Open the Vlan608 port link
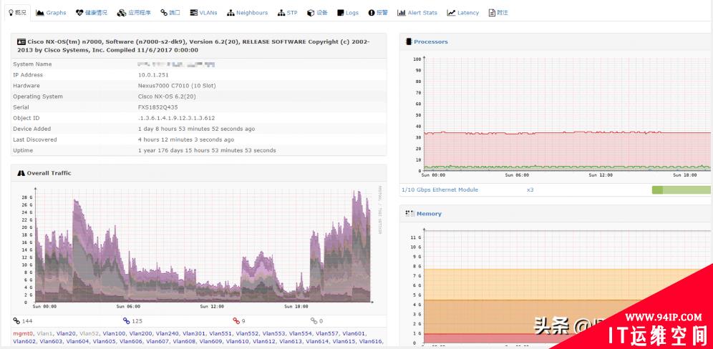 click(x=184, y=341)
